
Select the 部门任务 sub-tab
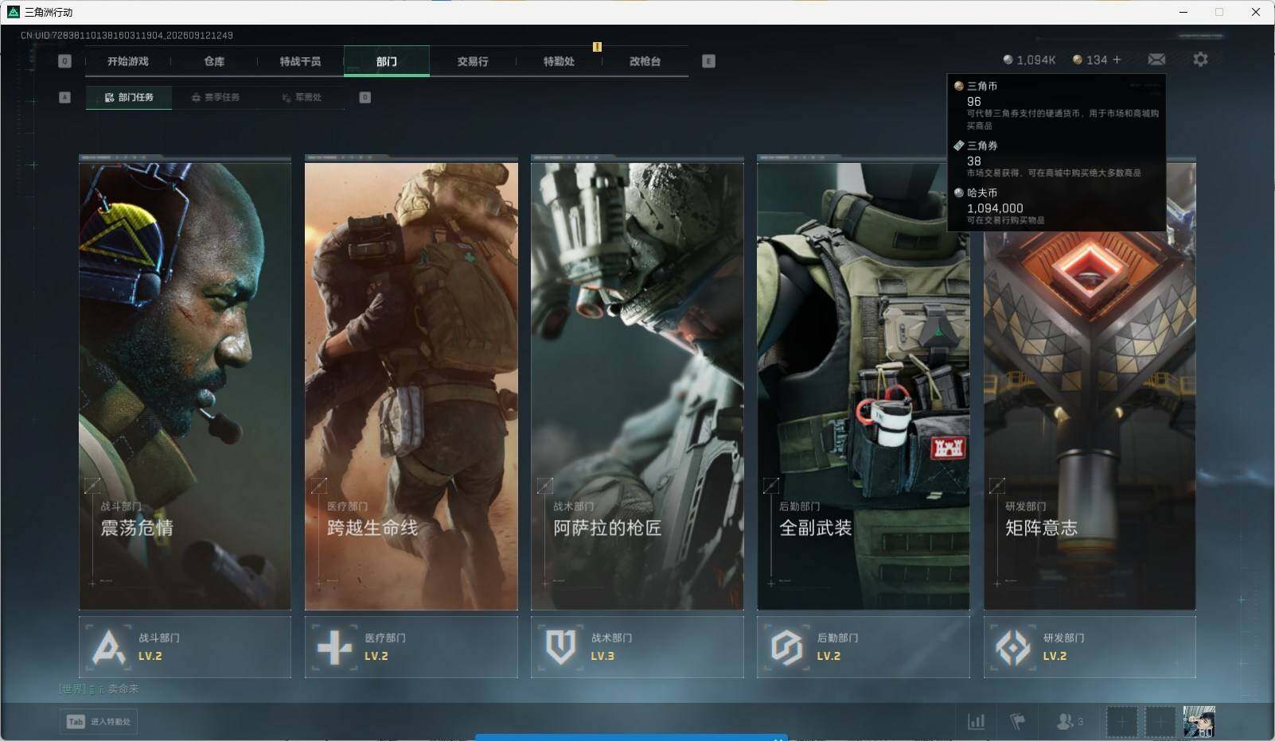click(x=129, y=97)
